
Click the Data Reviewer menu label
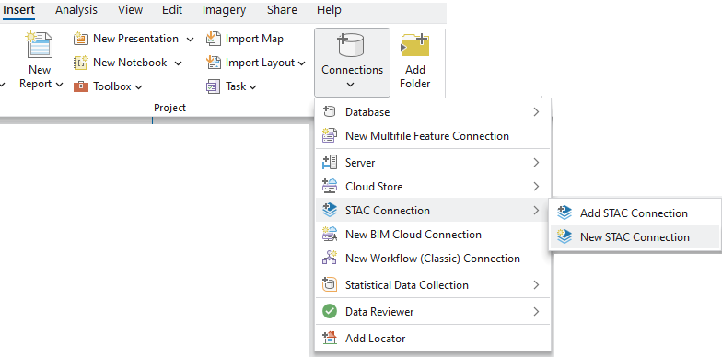pos(379,311)
